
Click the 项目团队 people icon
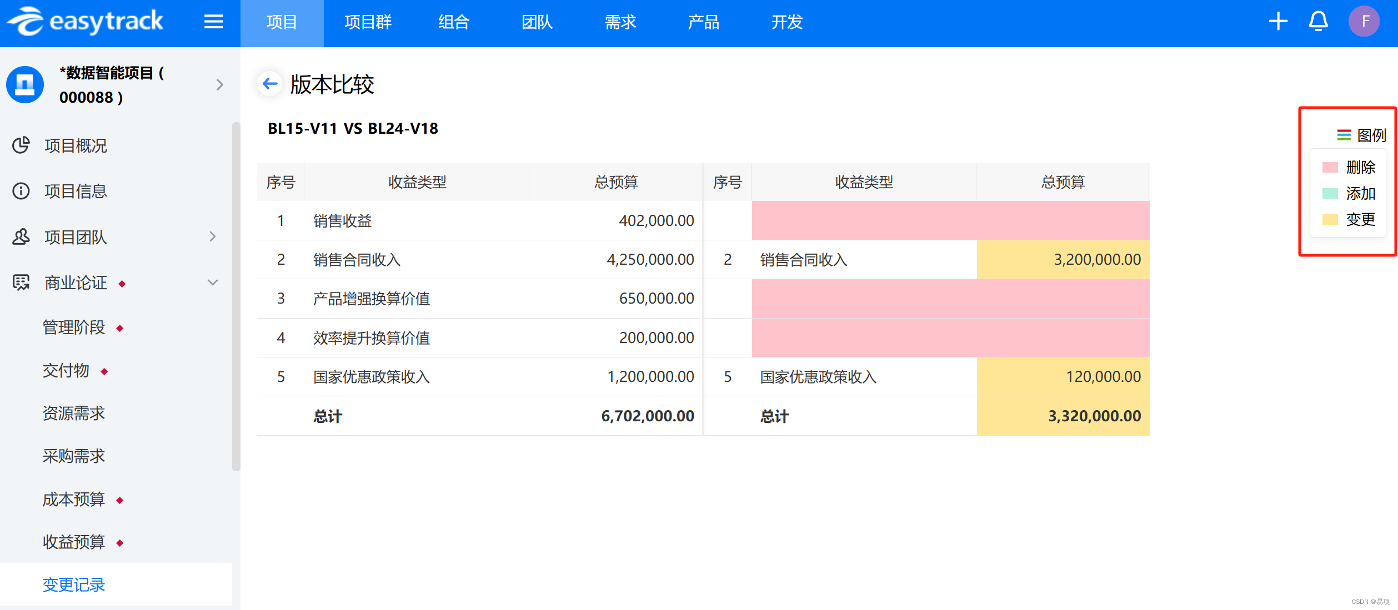click(21, 237)
